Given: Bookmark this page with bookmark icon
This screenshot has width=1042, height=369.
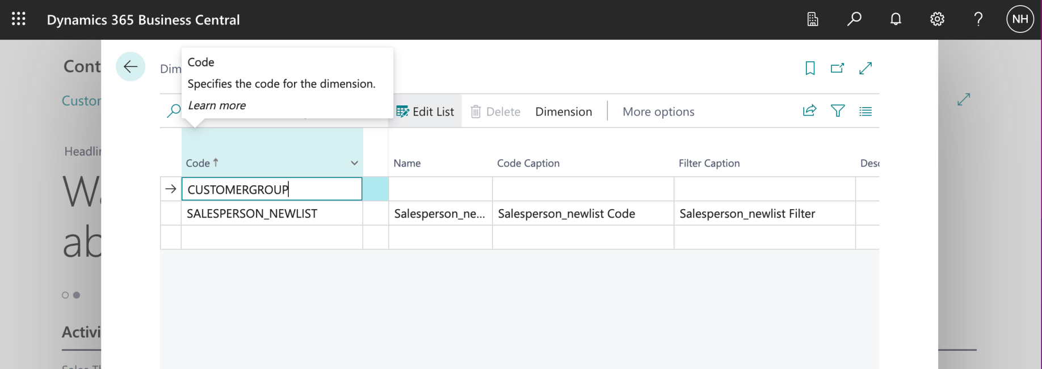Looking at the screenshot, I should (x=810, y=69).
